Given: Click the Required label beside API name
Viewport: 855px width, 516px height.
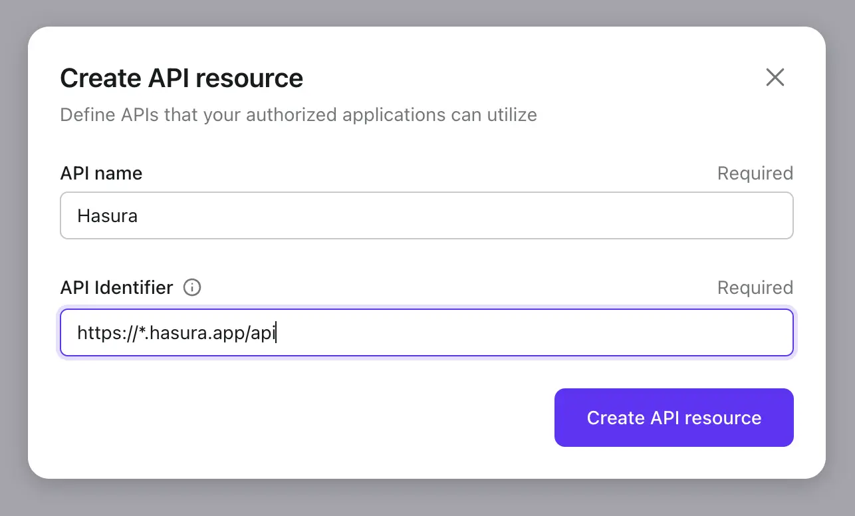Looking at the screenshot, I should 755,173.
